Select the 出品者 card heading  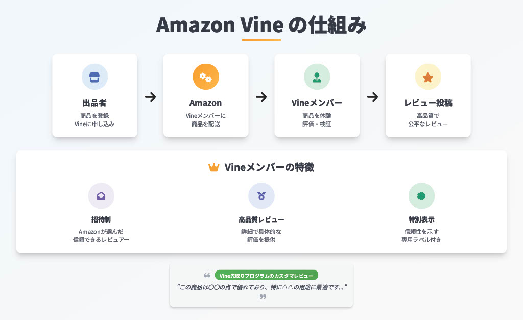coord(94,103)
